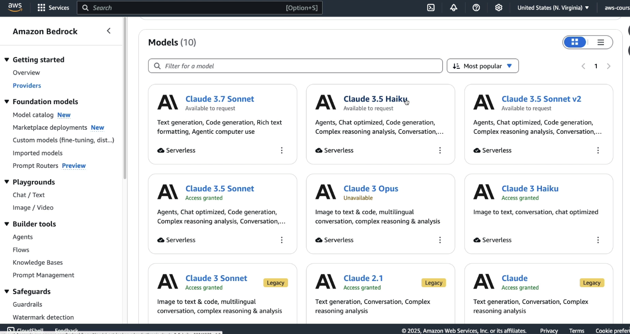Screen dimensions: 630x334
Task: Open Flows in Builder tools
Action: [21, 250]
